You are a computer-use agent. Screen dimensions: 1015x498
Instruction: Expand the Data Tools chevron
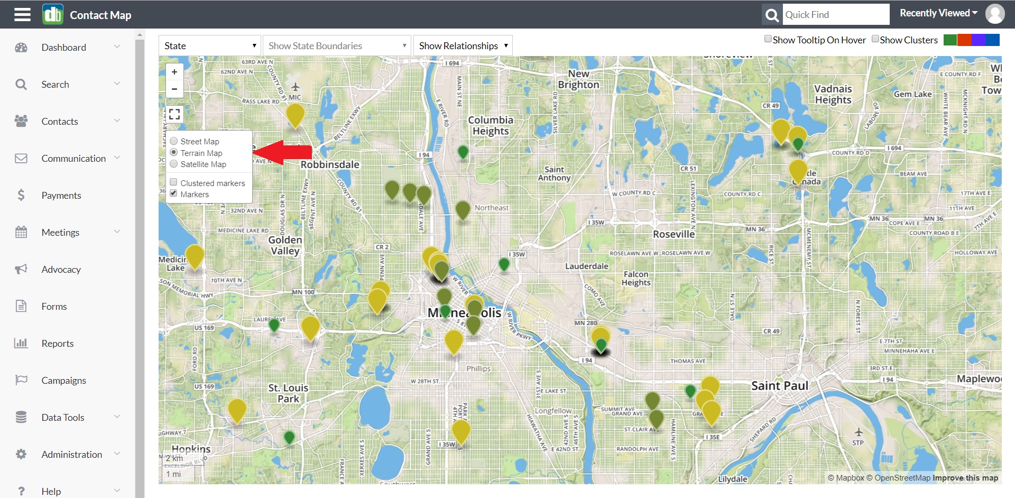pyautogui.click(x=117, y=417)
